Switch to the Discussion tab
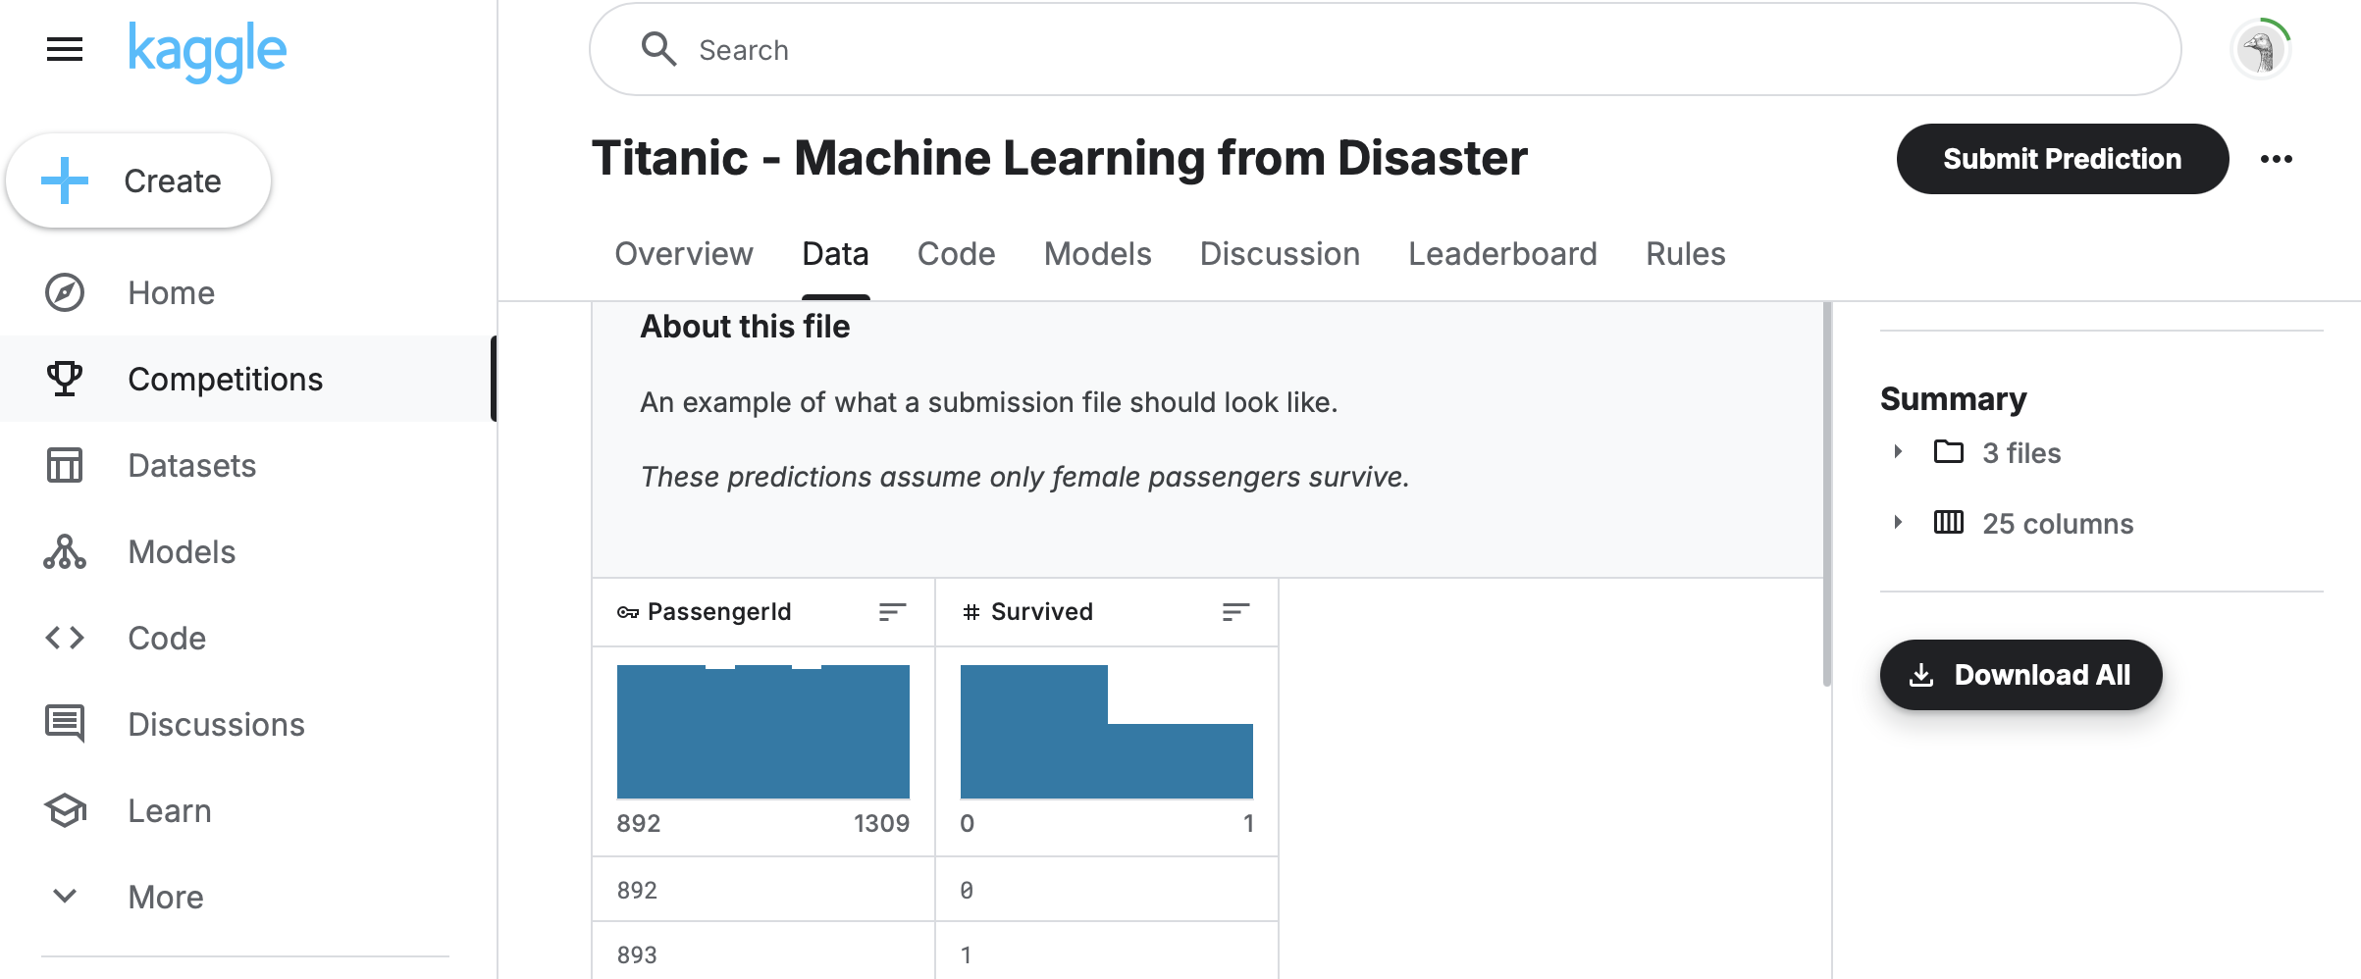Screen dimensions: 2361x979 (x=1280, y=254)
